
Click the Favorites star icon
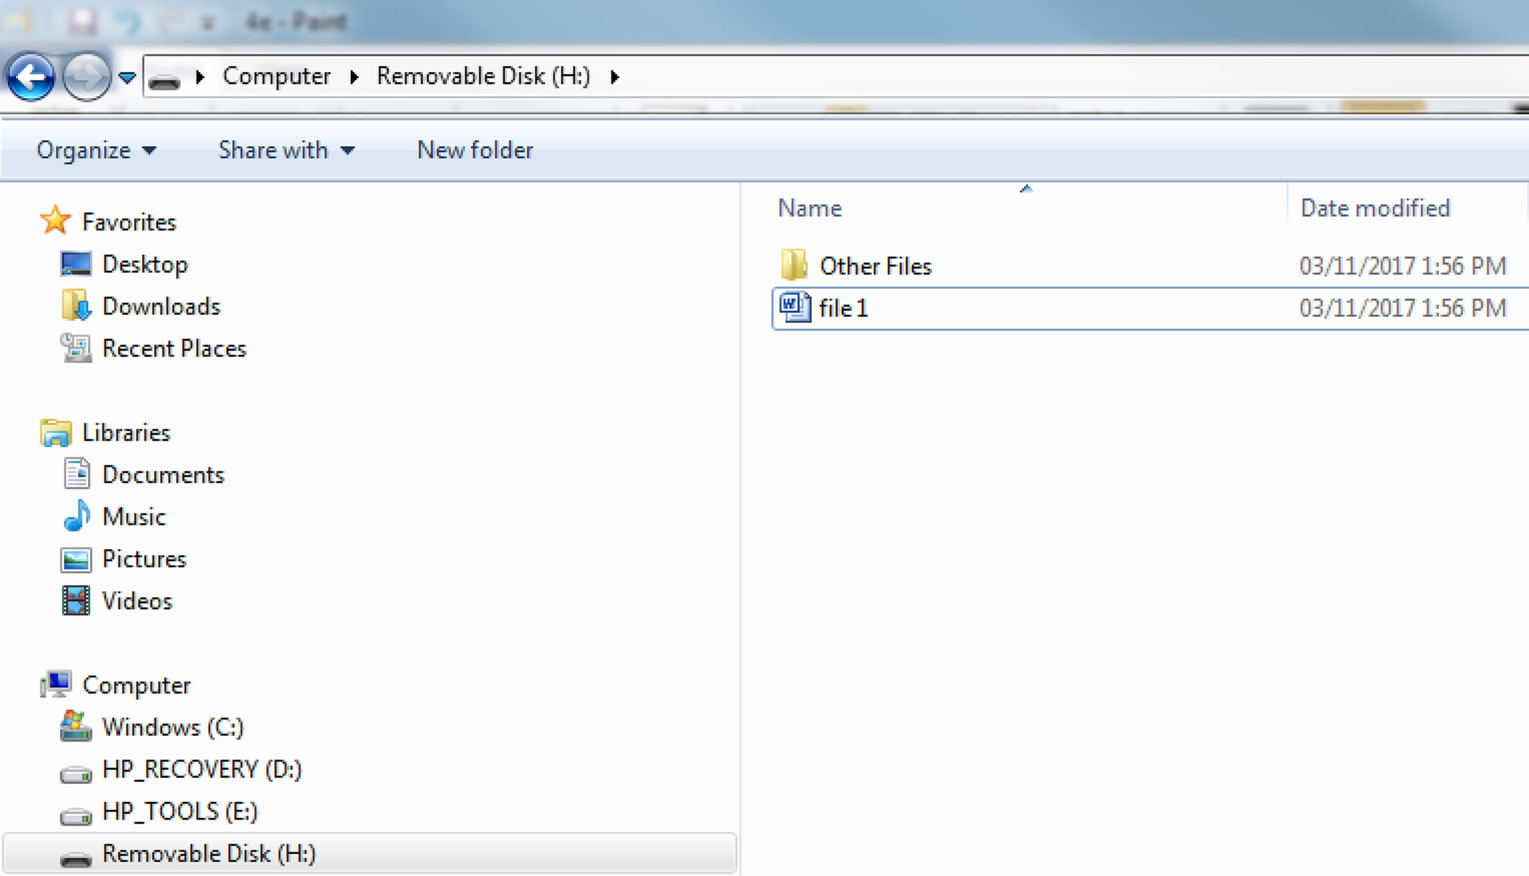click(56, 220)
